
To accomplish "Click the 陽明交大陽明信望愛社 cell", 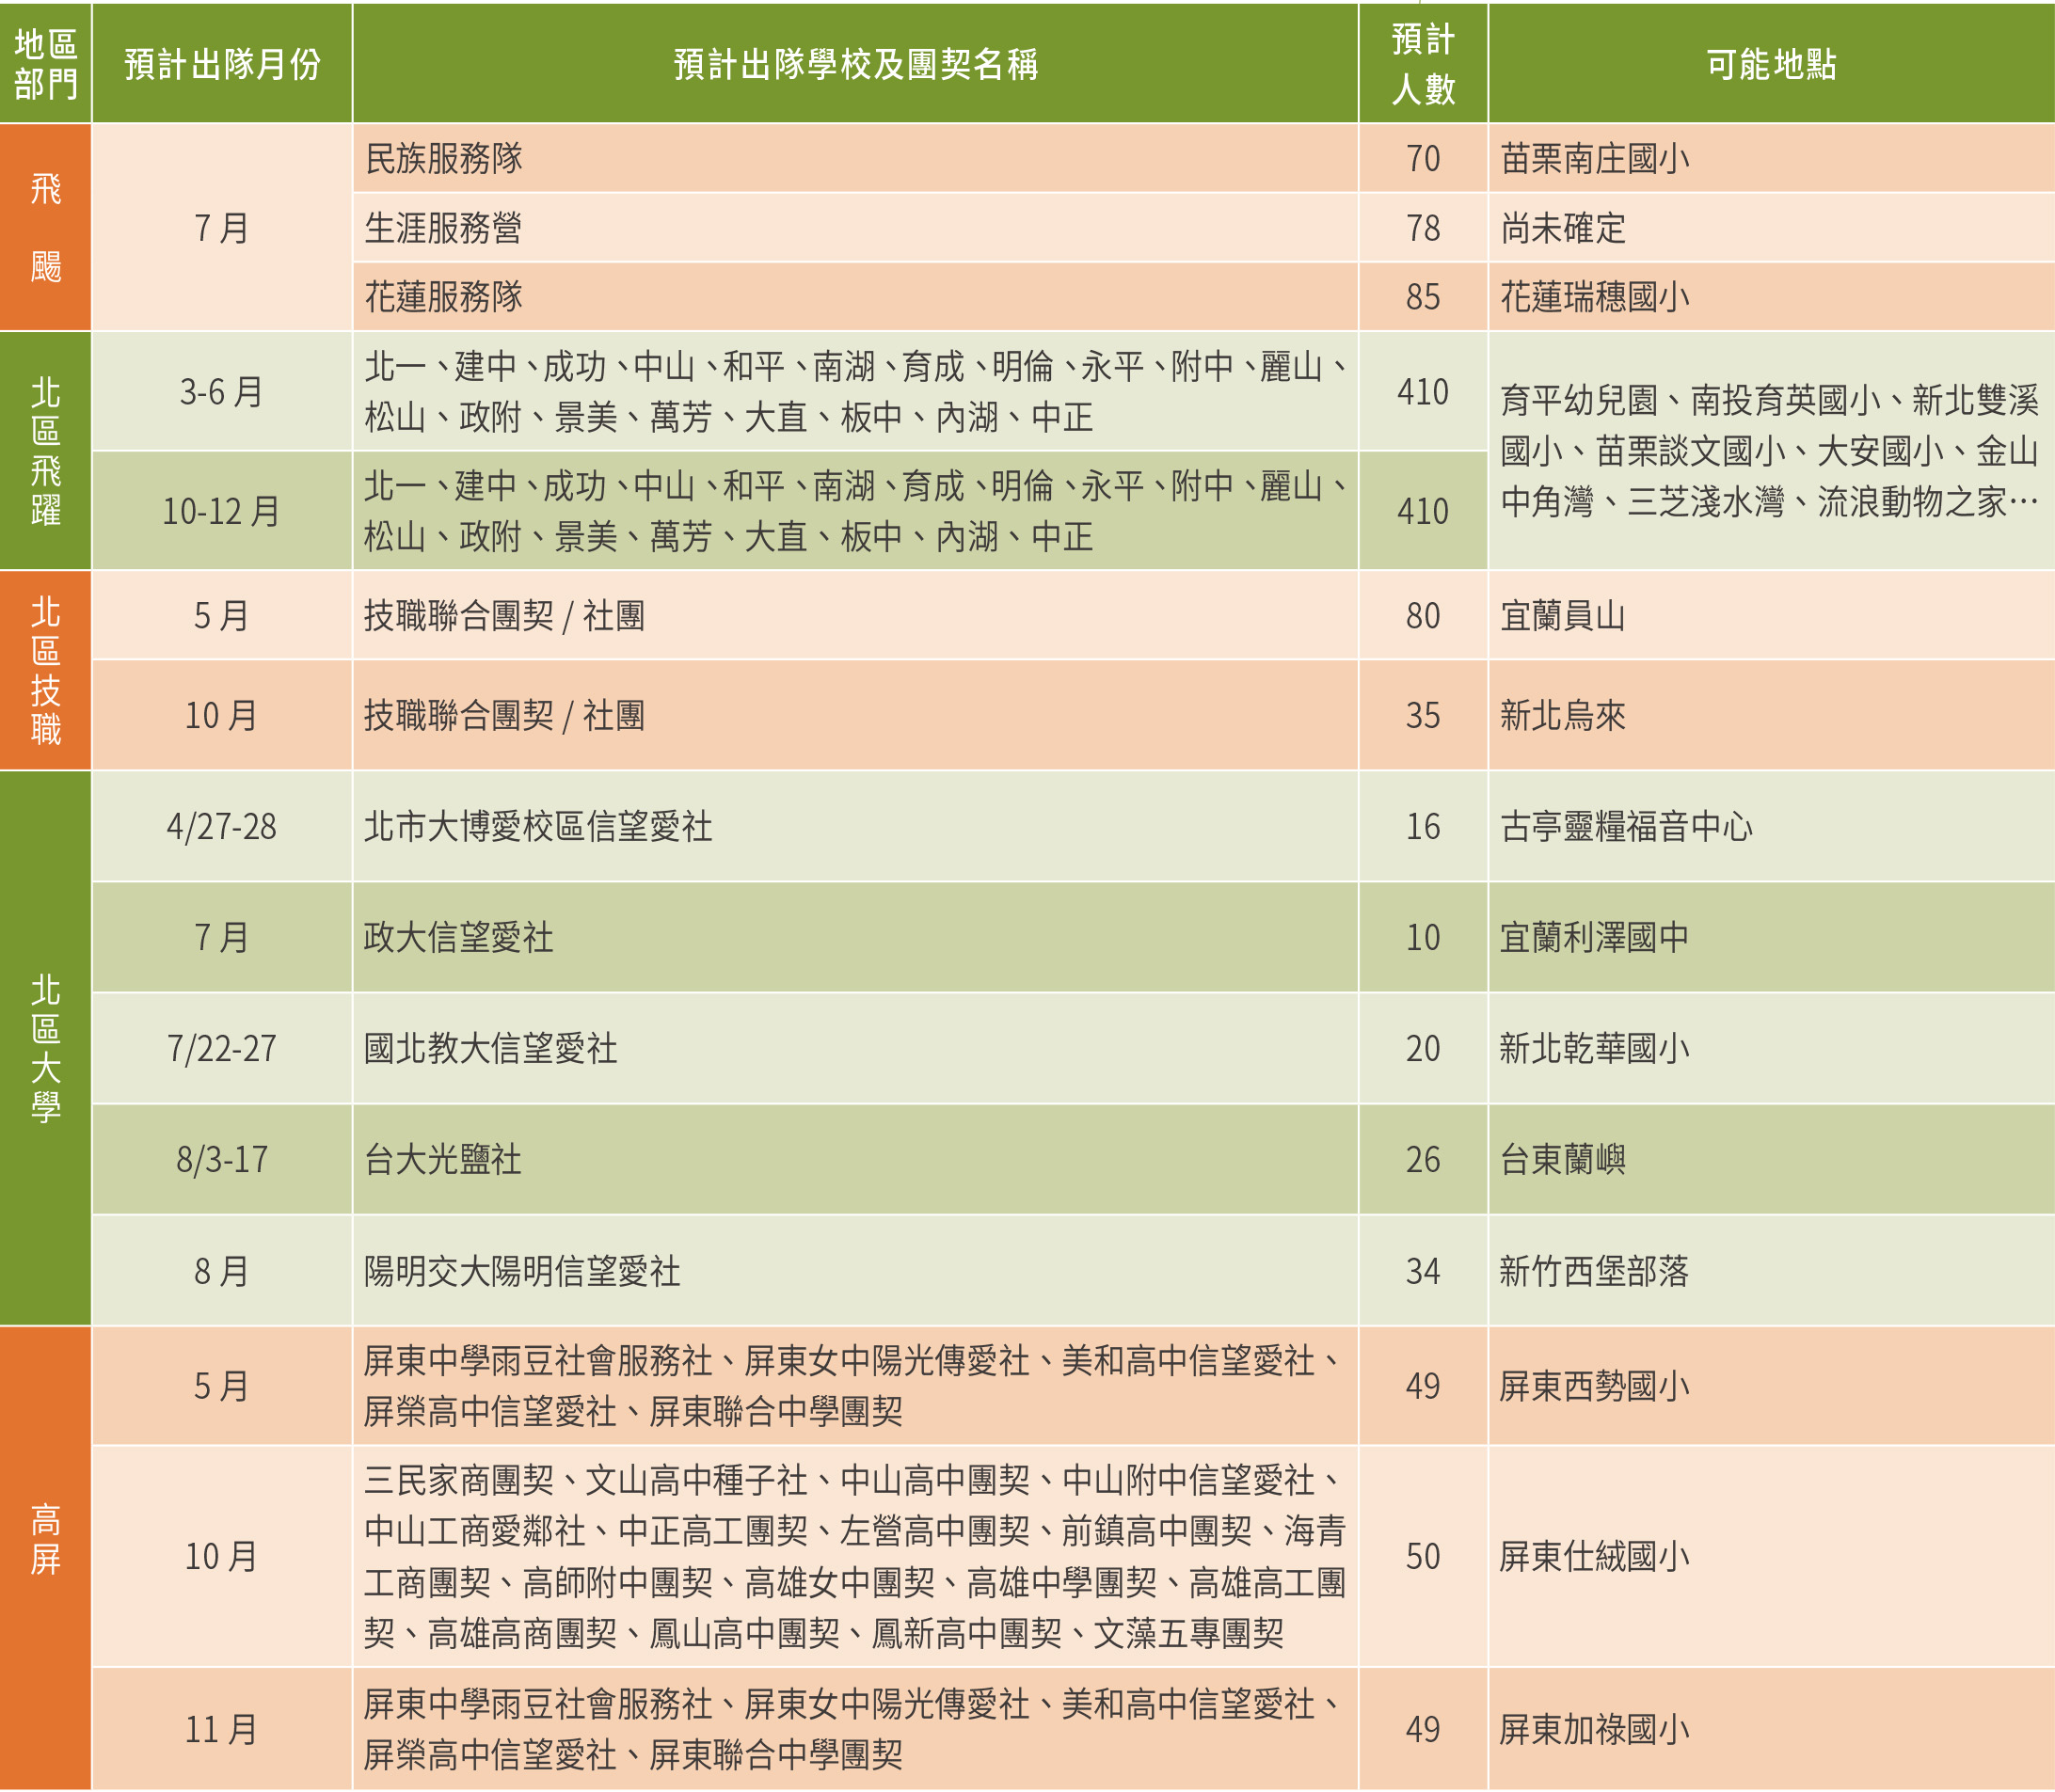I will [x=855, y=1271].
